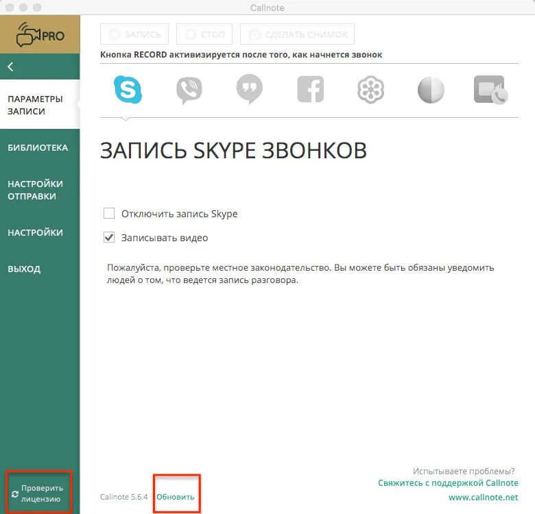The width and height of the screenshot is (535, 514).
Task: Select the FaceTime video call icon
Action: click(x=490, y=90)
